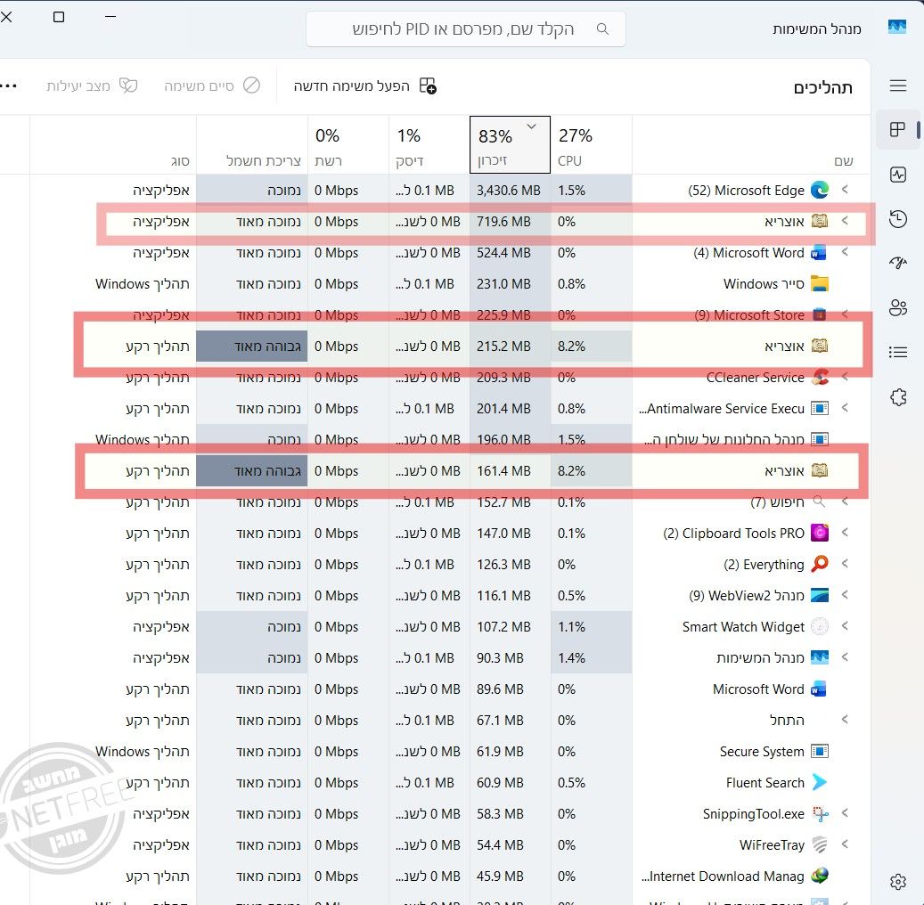924x905 pixels.
Task: Expand the WebView2 (9) manager group
Action: 845,595
